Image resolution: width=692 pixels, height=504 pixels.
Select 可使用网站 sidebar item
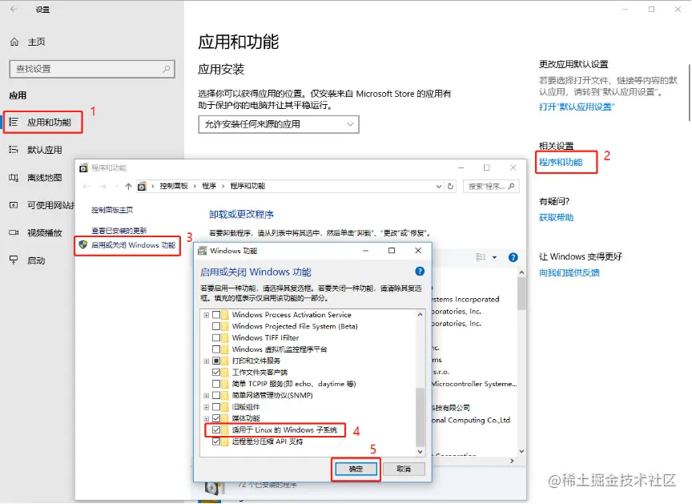[50, 205]
